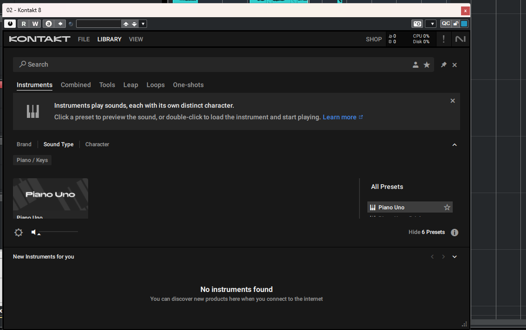Click the All Presets heading
This screenshot has height=330, width=526.
click(x=387, y=187)
